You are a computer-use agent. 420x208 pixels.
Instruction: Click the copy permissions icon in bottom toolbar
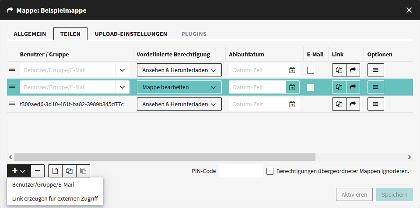[x=69, y=171]
